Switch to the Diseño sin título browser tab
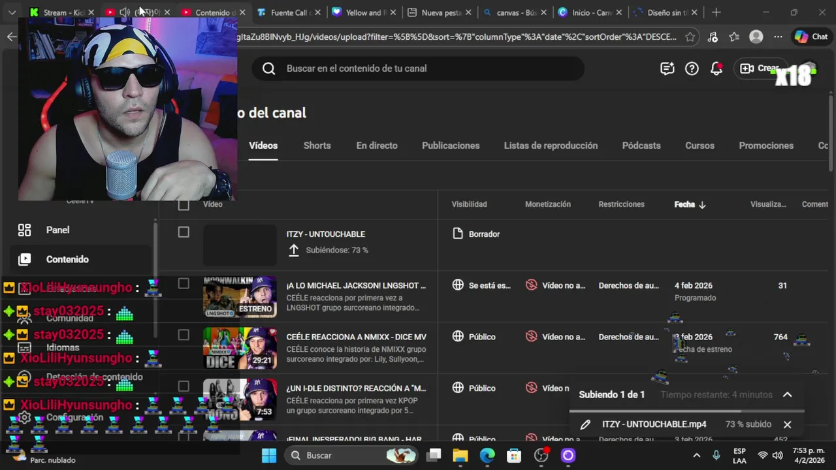Viewport: 836px width, 470px height. (667, 12)
